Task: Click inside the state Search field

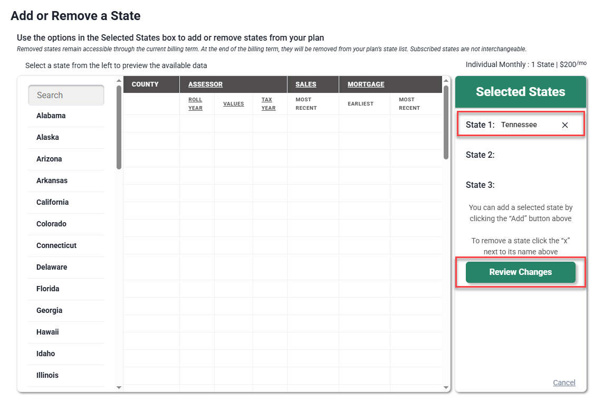Action: [x=66, y=95]
